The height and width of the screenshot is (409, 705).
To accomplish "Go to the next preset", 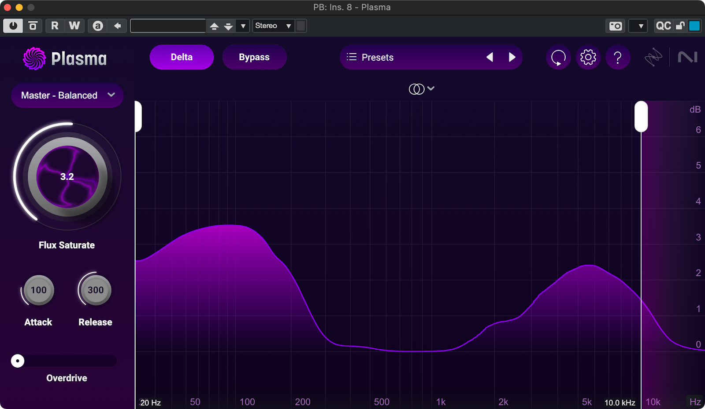I will [512, 57].
